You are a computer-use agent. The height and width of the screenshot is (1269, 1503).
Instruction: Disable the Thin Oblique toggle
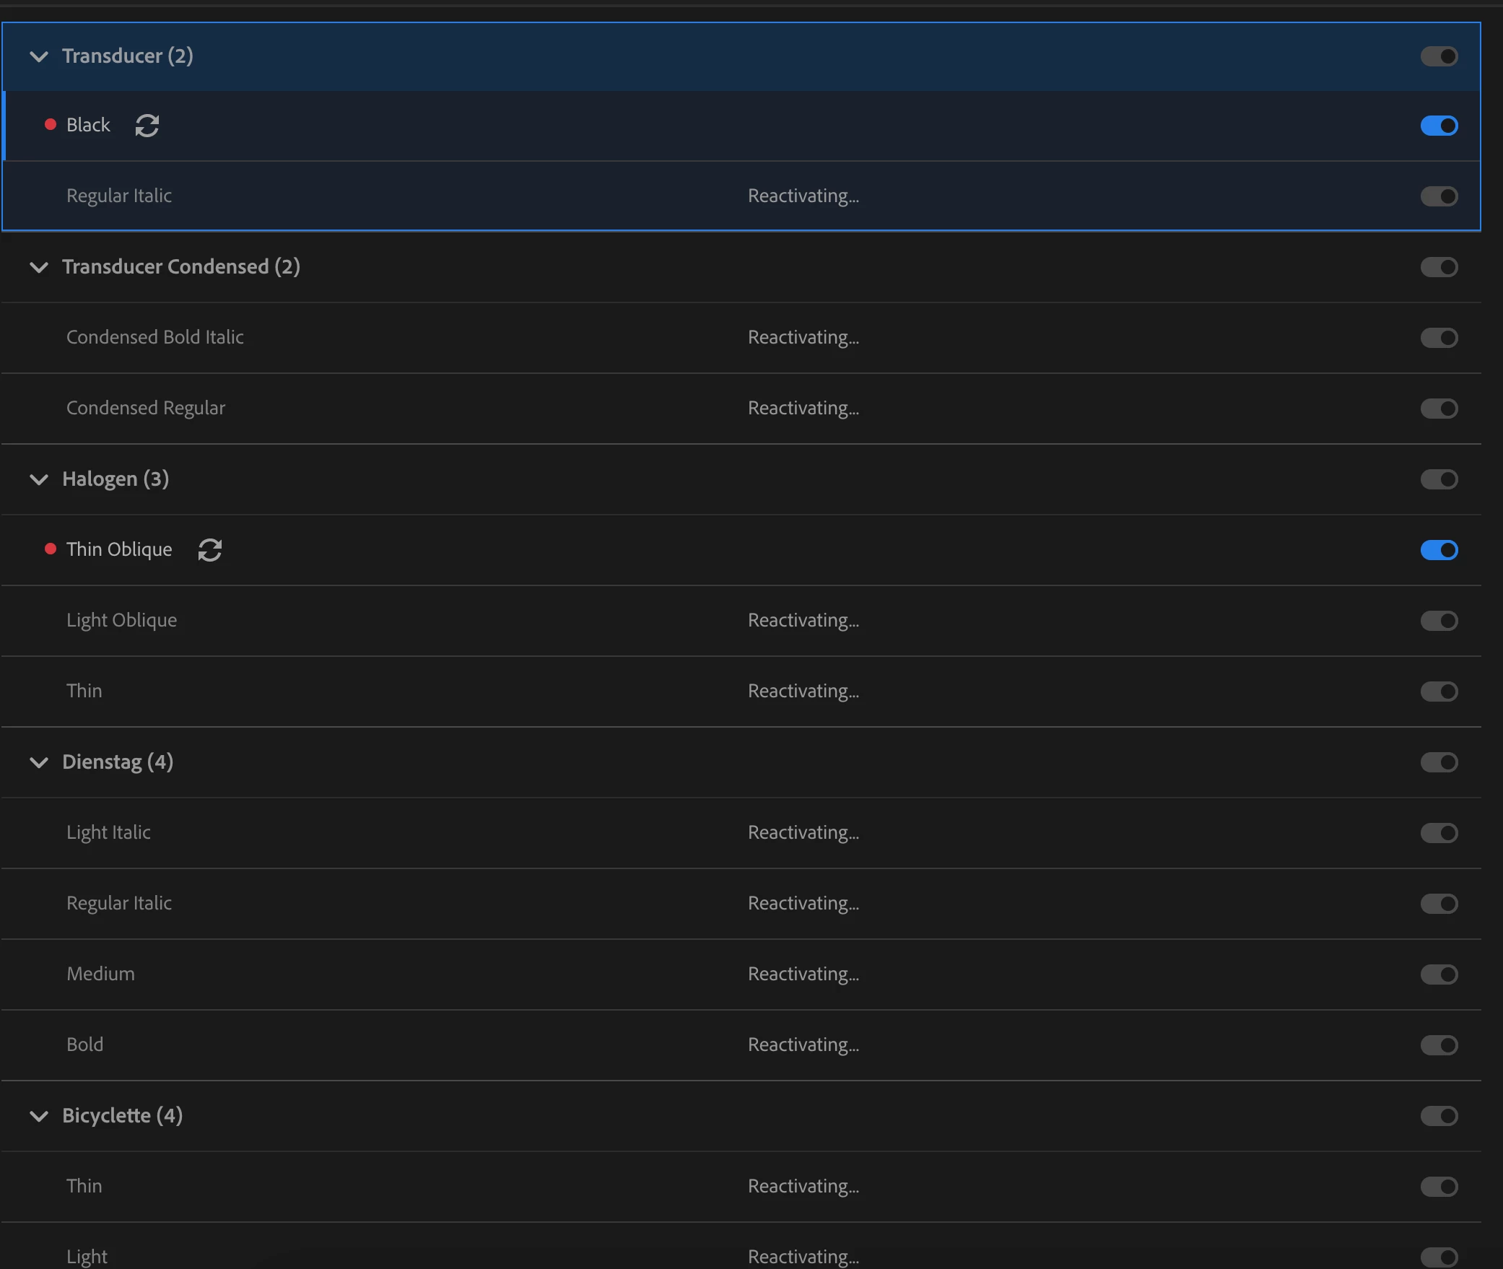pyautogui.click(x=1439, y=550)
